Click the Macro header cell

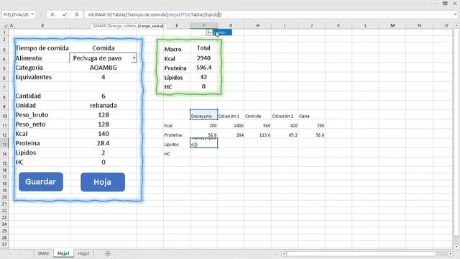tap(177, 49)
